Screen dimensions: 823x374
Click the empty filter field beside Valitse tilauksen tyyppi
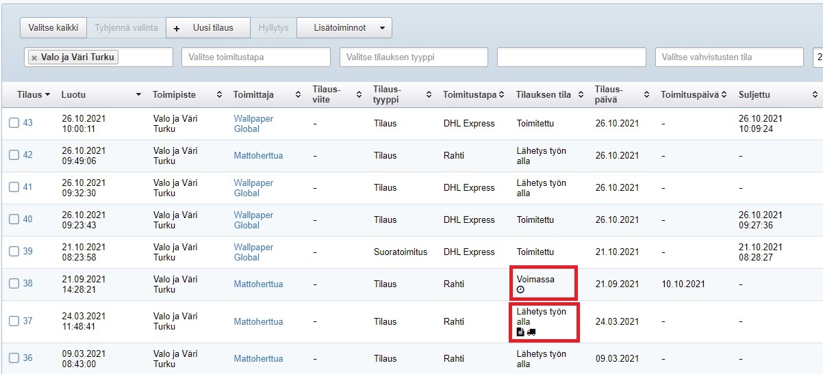pyautogui.click(x=571, y=57)
